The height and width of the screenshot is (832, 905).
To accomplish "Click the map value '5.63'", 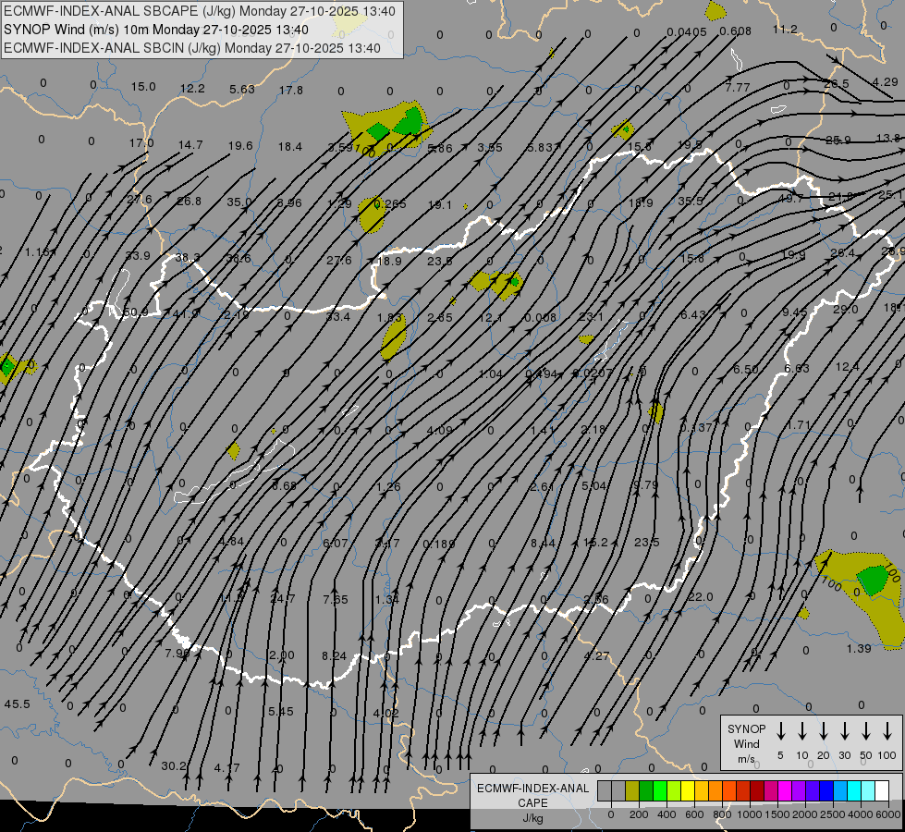I will 242,89.
